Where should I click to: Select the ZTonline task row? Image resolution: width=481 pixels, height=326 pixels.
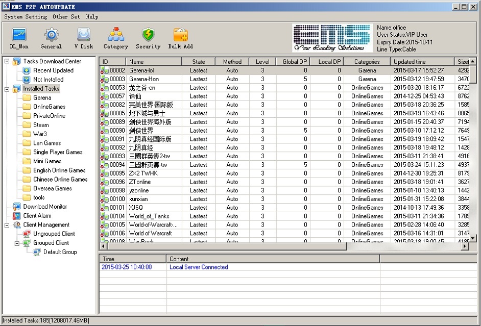[x=284, y=182]
